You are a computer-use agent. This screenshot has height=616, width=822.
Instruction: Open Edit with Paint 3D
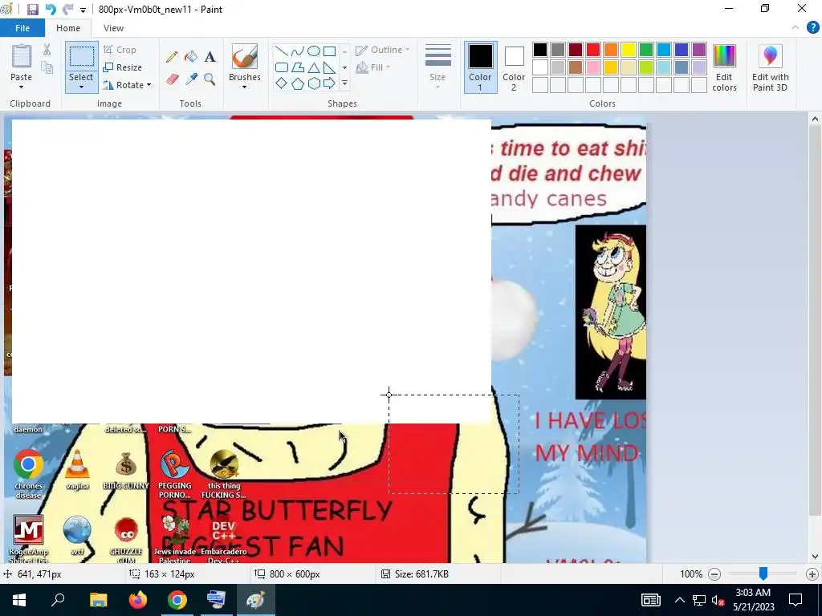pos(770,68)
